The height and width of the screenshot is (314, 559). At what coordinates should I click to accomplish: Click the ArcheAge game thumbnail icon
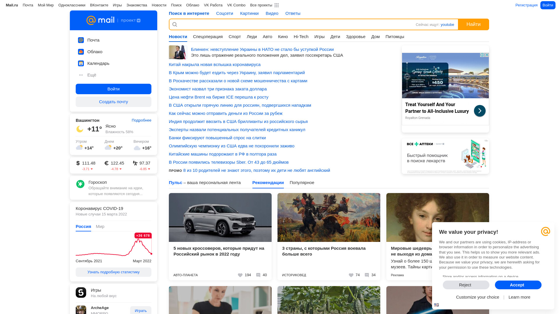tap(81, 310)
